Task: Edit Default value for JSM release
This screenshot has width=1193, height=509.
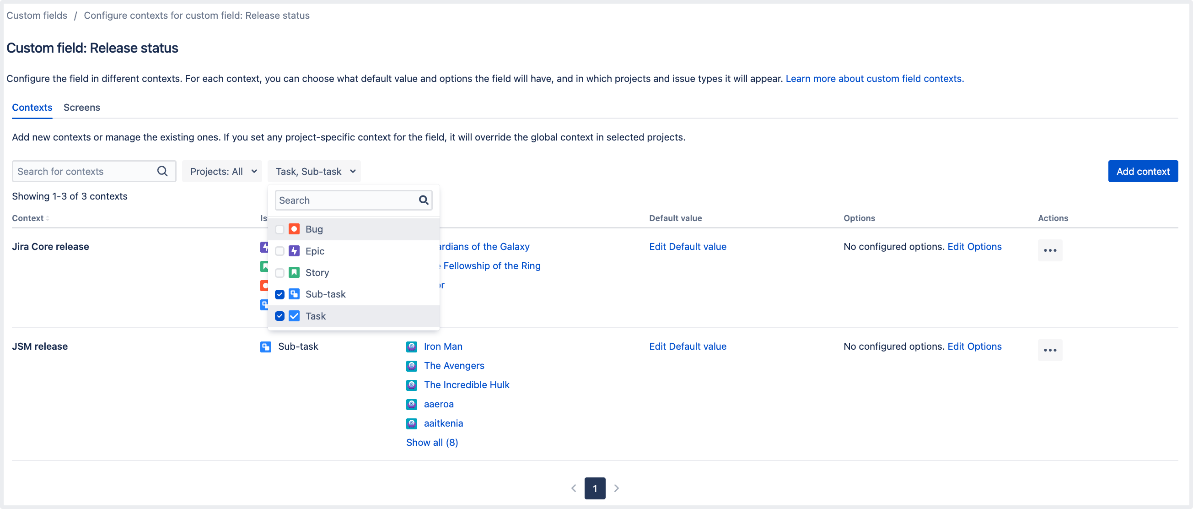Action: click(688, 347)
